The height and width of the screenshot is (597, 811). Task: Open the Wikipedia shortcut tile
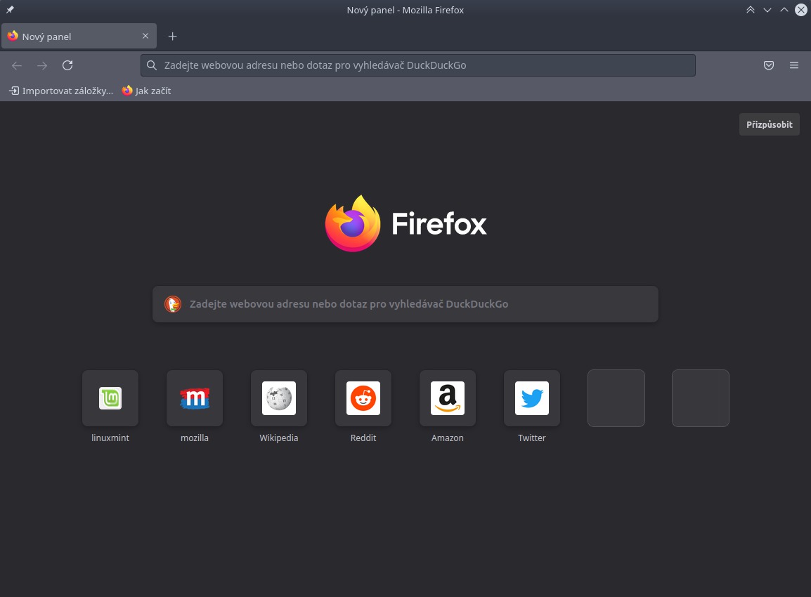[x=279, y=398]
